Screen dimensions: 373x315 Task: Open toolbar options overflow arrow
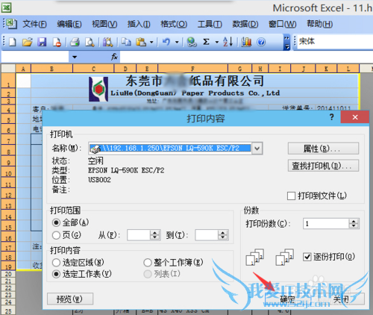click(287, 42)
